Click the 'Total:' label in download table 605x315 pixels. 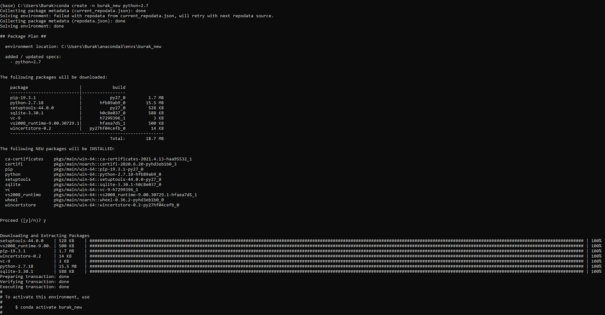click(118, 139)
